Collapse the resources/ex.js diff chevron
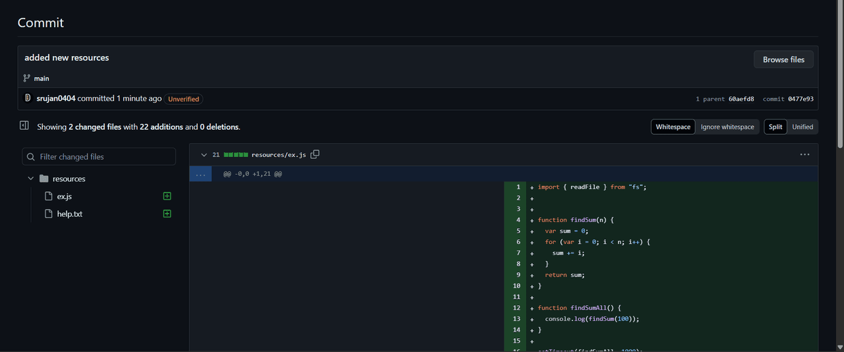 [204, 155]
